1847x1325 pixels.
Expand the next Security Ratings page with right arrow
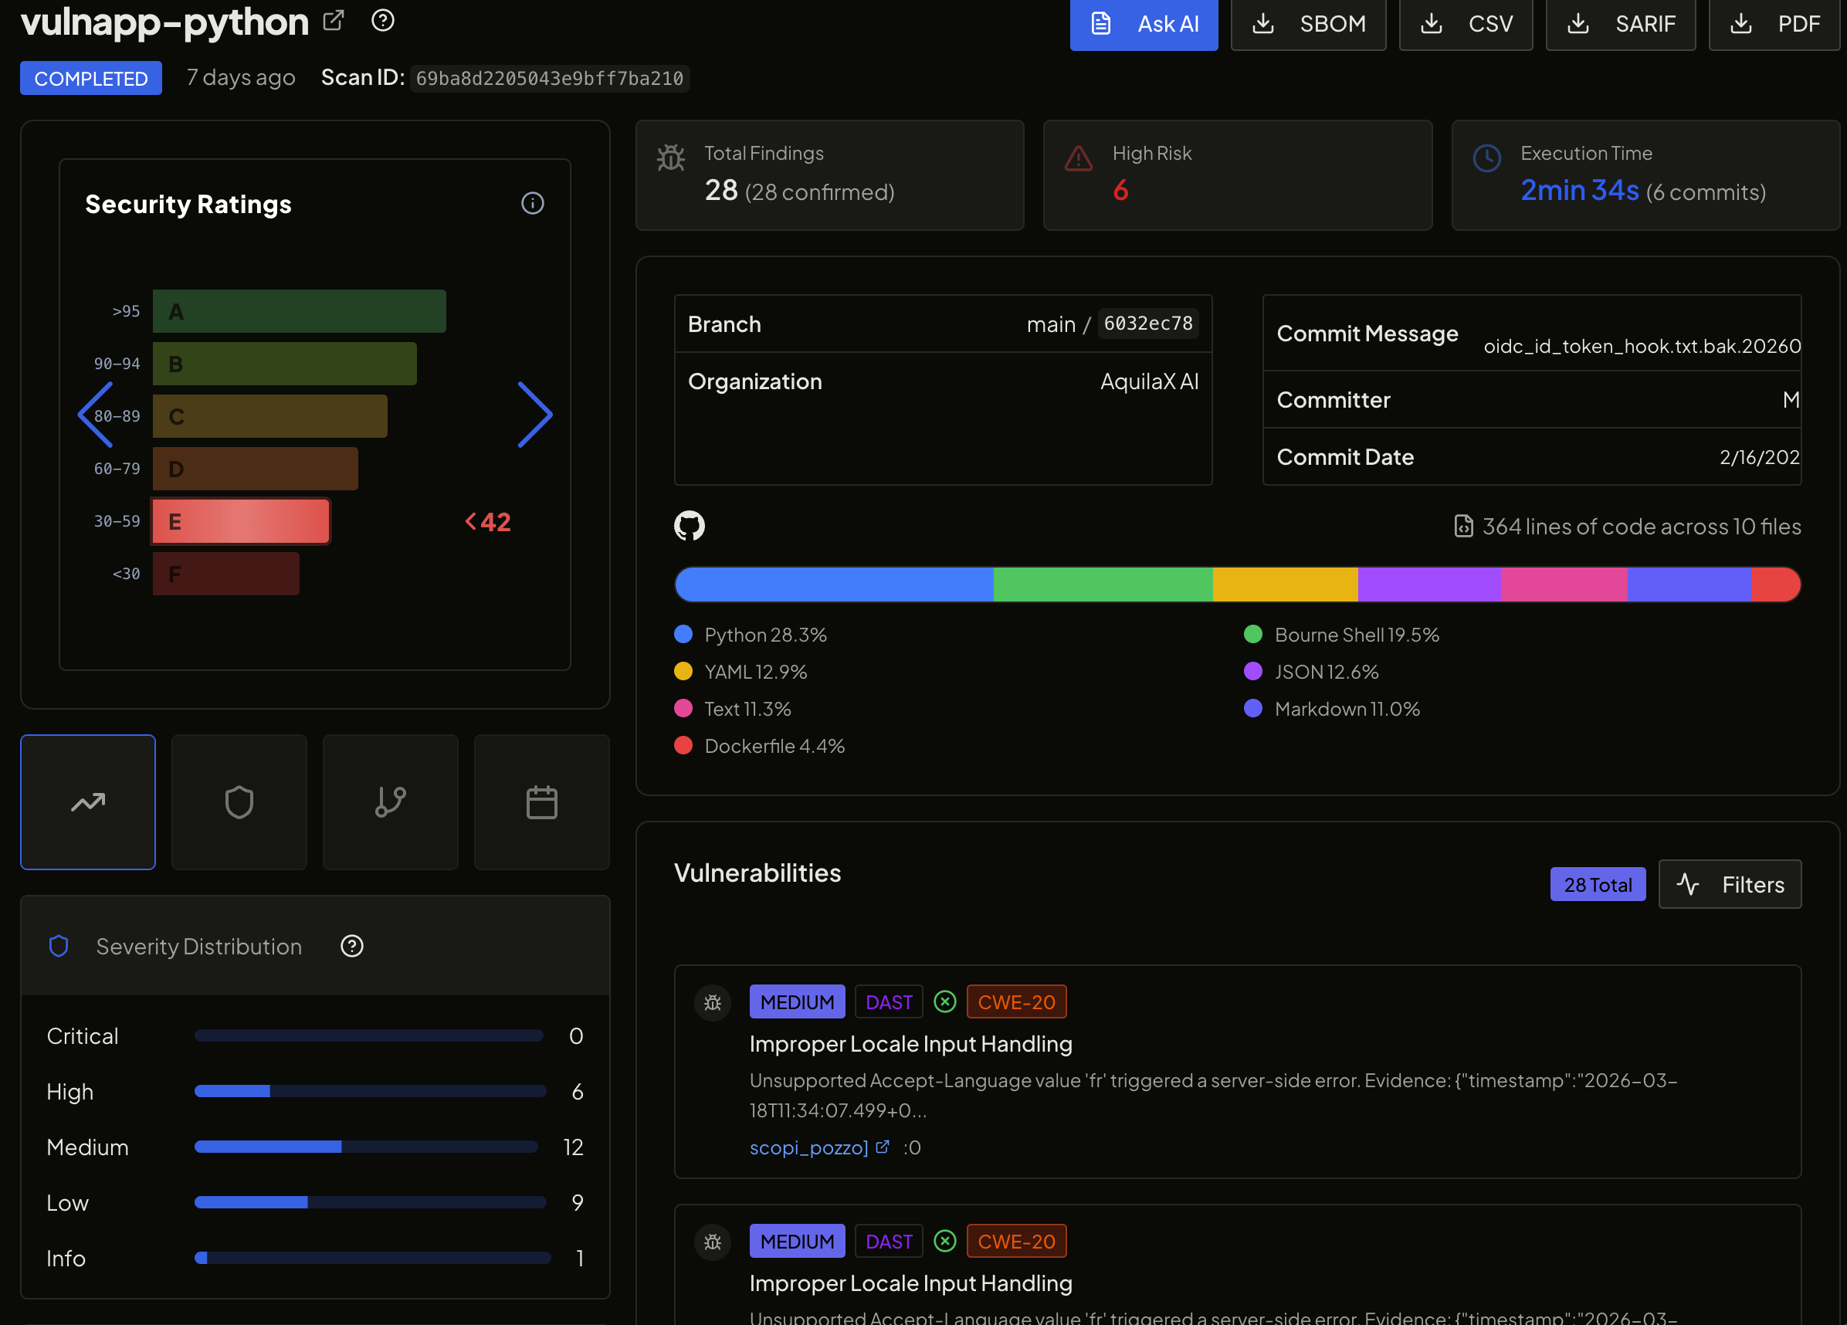click(x=535, y=415)
